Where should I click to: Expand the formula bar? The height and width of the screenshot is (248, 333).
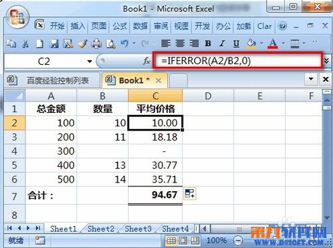tap(326, 61)
